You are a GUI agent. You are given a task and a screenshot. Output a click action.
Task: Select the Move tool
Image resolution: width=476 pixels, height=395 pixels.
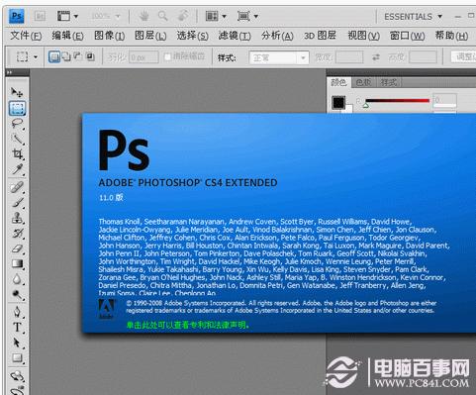tap(17, 92)
